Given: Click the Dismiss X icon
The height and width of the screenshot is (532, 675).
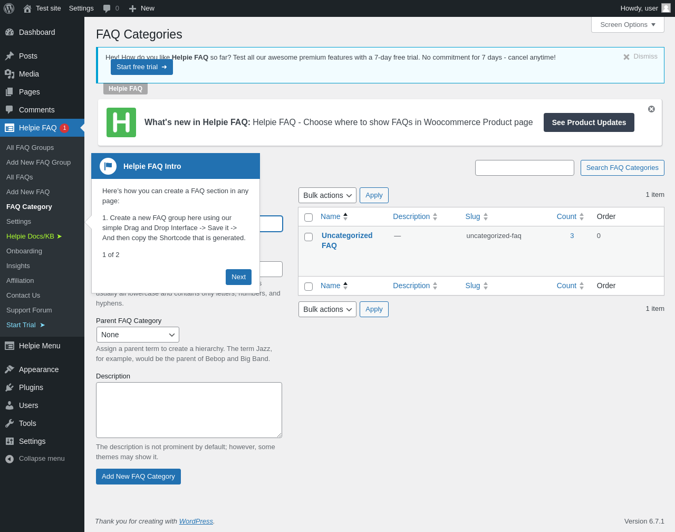Looking at the screenshot, I should tap(626, 57).
